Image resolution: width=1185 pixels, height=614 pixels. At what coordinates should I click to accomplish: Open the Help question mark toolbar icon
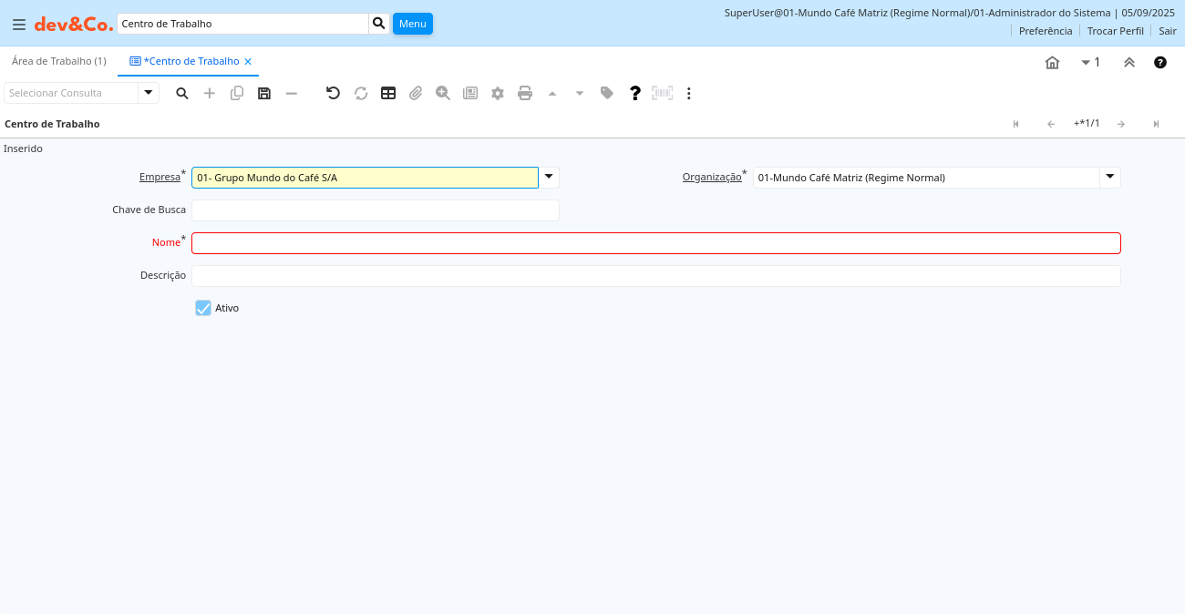point(635,93)
